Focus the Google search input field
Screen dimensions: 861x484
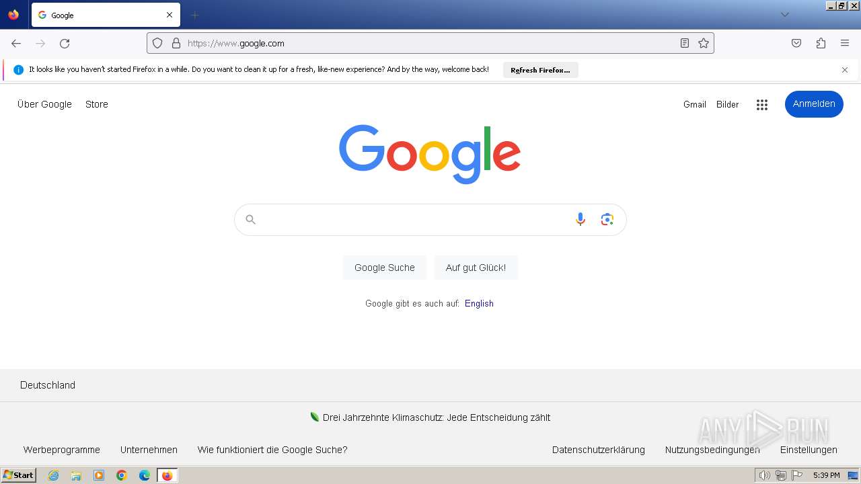pyautogui.click(x=414, y=220)
